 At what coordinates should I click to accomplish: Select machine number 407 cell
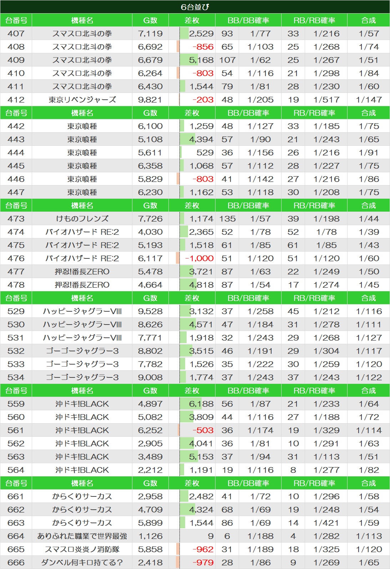[x=16, y=34]
